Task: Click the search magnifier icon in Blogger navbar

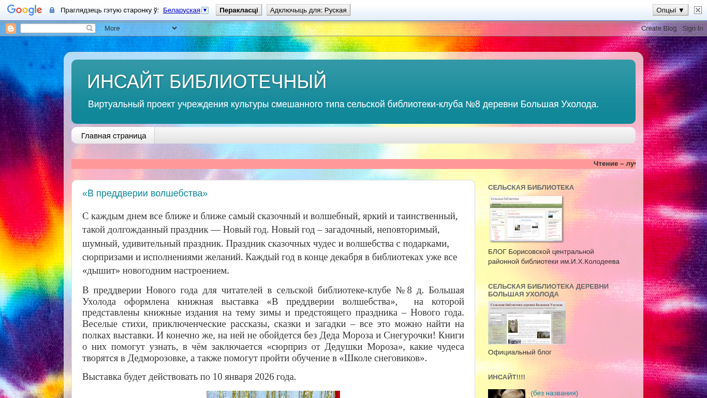Action: (90, 29)
